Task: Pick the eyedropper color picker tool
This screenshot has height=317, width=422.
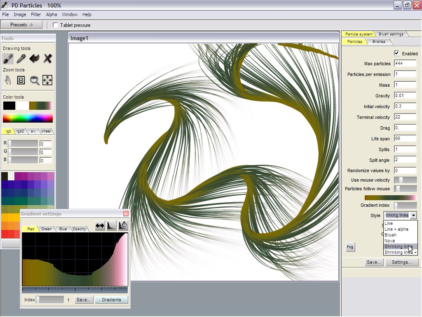Action: point(21,58)
